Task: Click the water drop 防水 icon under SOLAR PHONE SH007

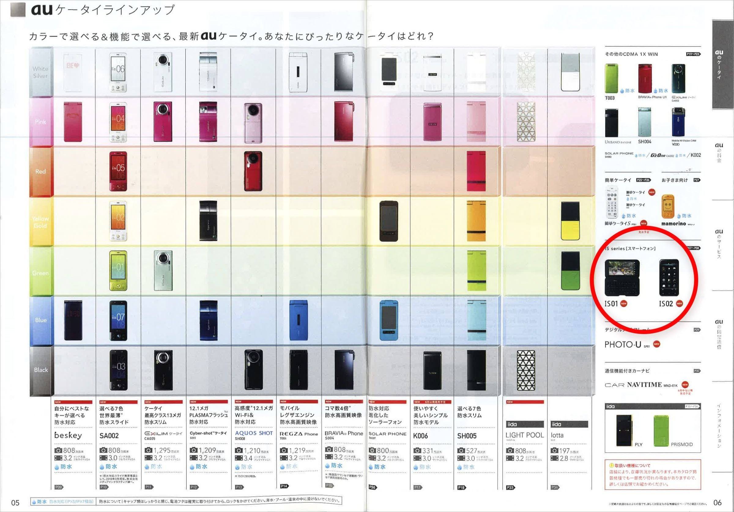Action: pos(377,467)
